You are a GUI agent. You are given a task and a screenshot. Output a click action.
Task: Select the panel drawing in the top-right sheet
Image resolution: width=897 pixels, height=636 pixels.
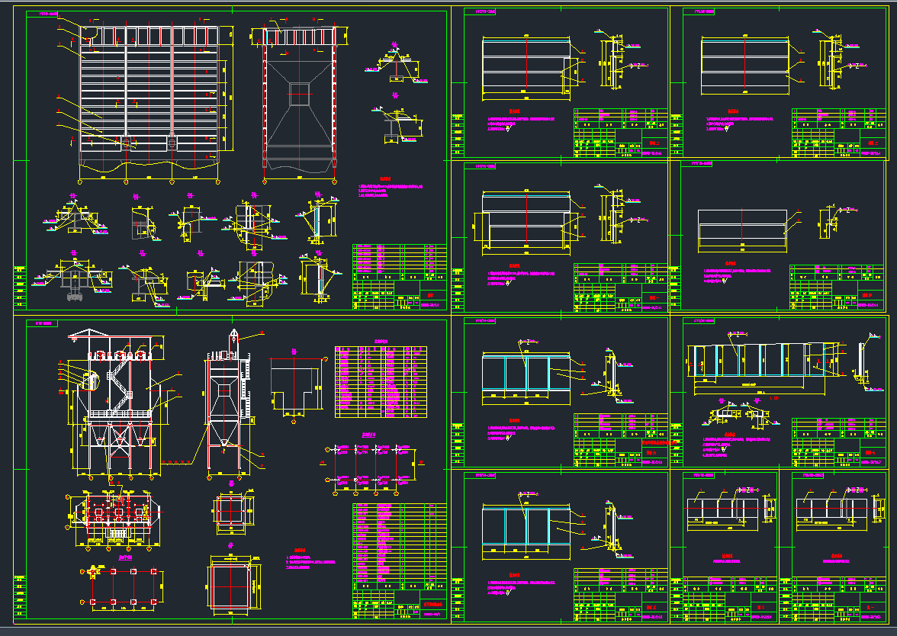coord(749,64)
